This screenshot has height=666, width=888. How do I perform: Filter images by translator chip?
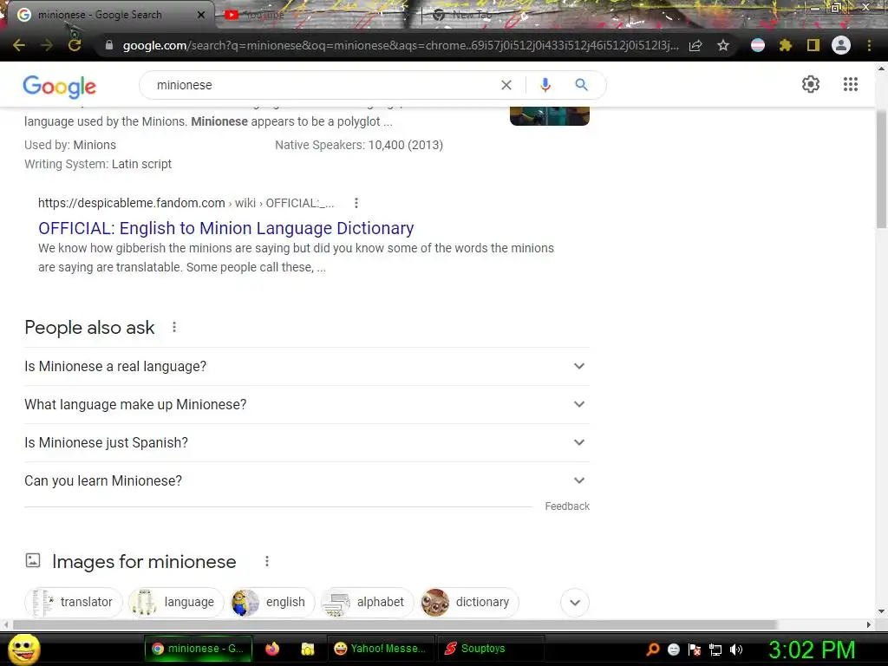pyautogui.click(x=74, y=602)
